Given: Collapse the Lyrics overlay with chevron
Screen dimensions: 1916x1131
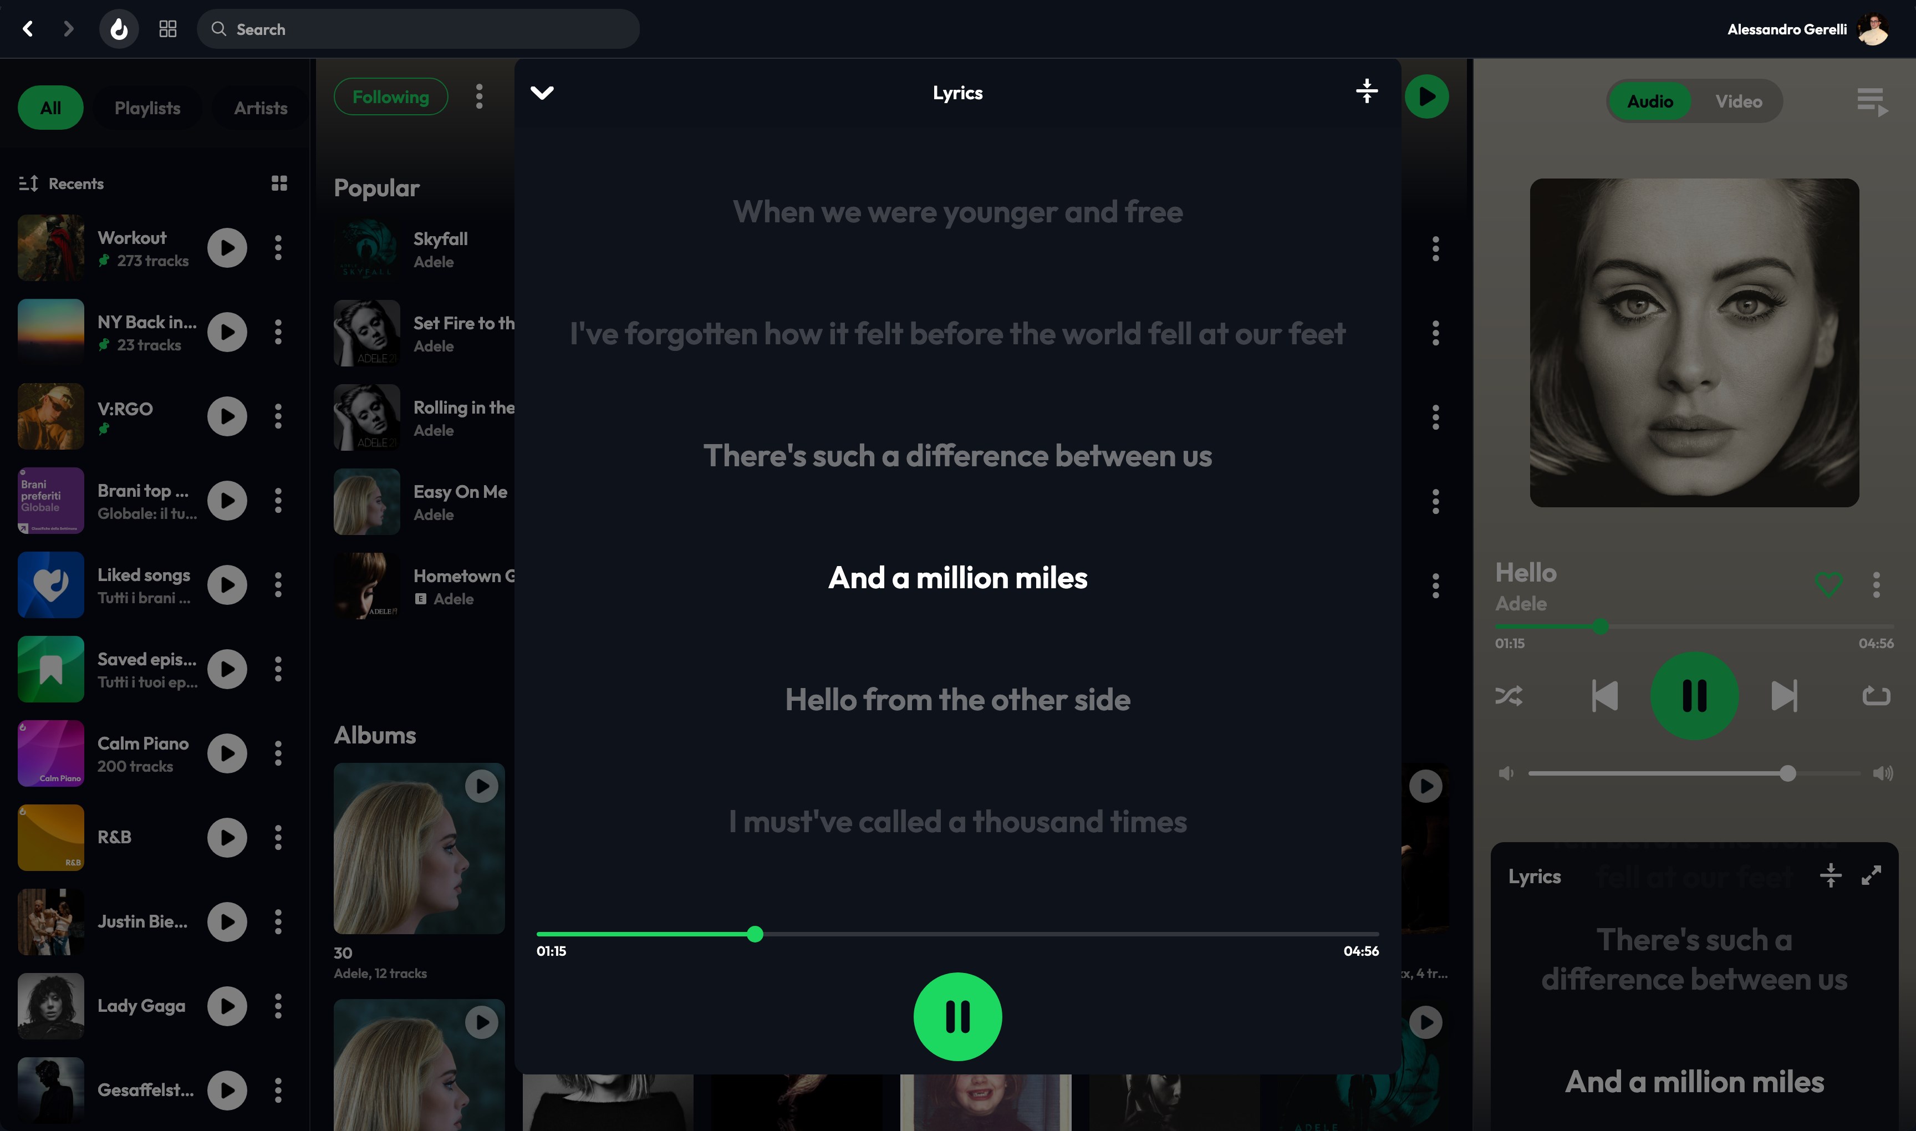Looking at the screenshot, I should (x=542, y=93).
